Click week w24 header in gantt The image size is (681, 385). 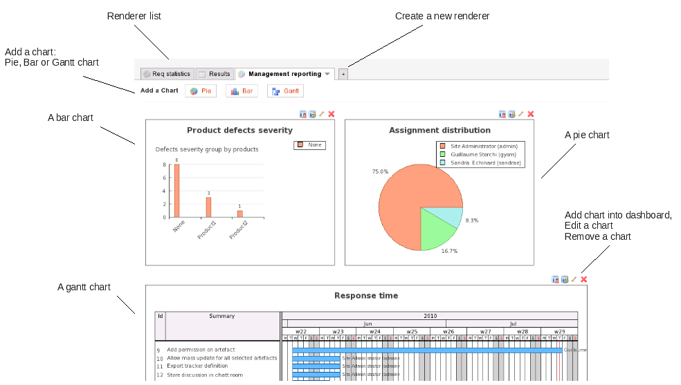(x=375, y=331)
